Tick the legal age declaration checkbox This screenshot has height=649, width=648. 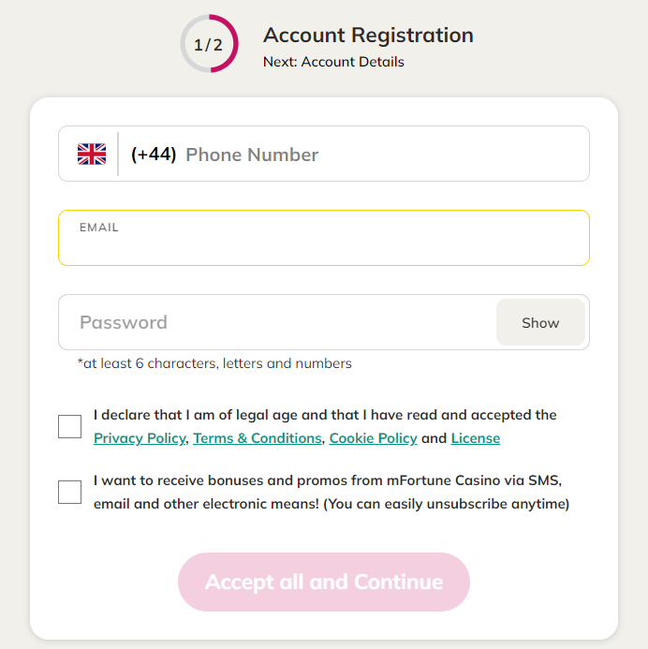pyautogui.click(x=70, y=427)
